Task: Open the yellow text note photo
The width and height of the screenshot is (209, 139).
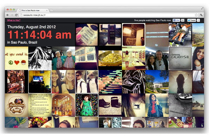Action: coord(40,105)
